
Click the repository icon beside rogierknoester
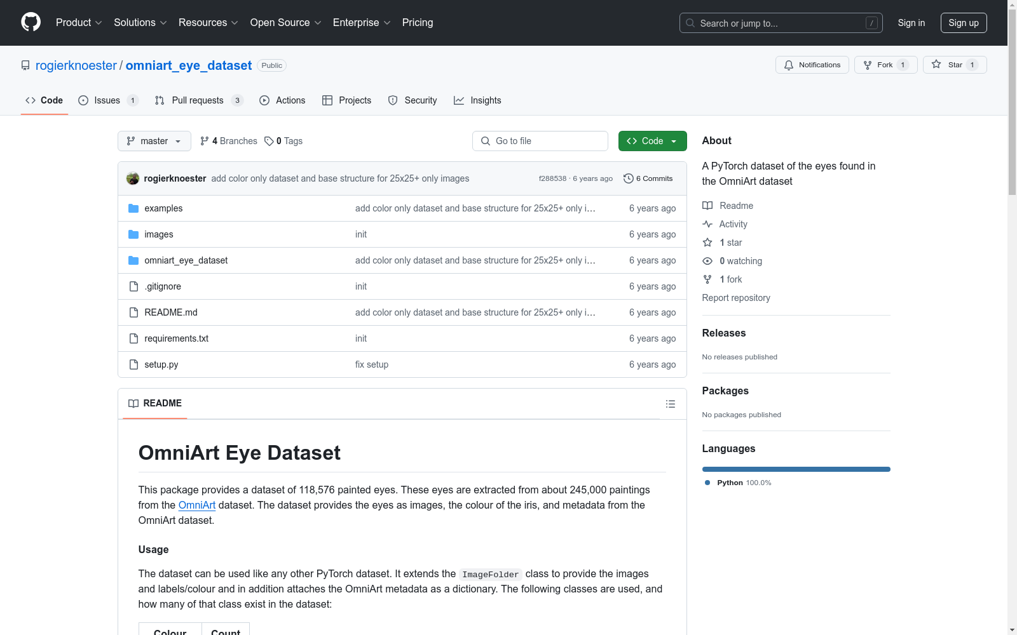tap(25, 65)
